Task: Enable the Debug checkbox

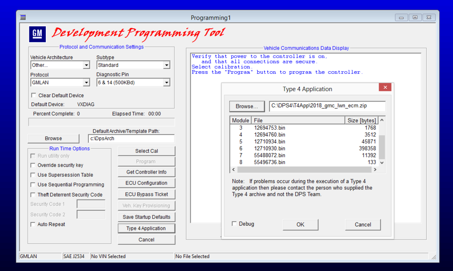Action: [234, 223]
